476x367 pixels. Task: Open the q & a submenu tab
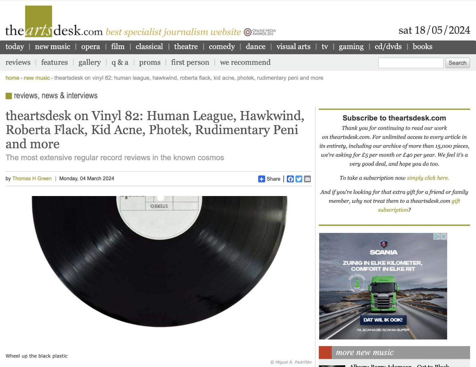coord(120,62)
